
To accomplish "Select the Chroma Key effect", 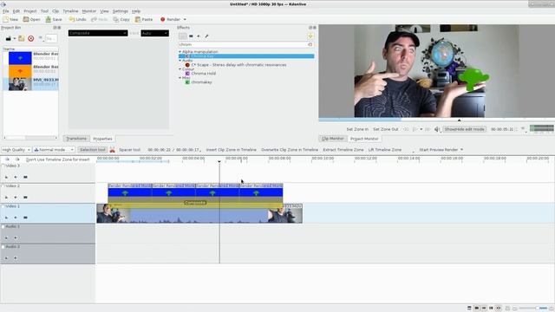I will (246, 56).
